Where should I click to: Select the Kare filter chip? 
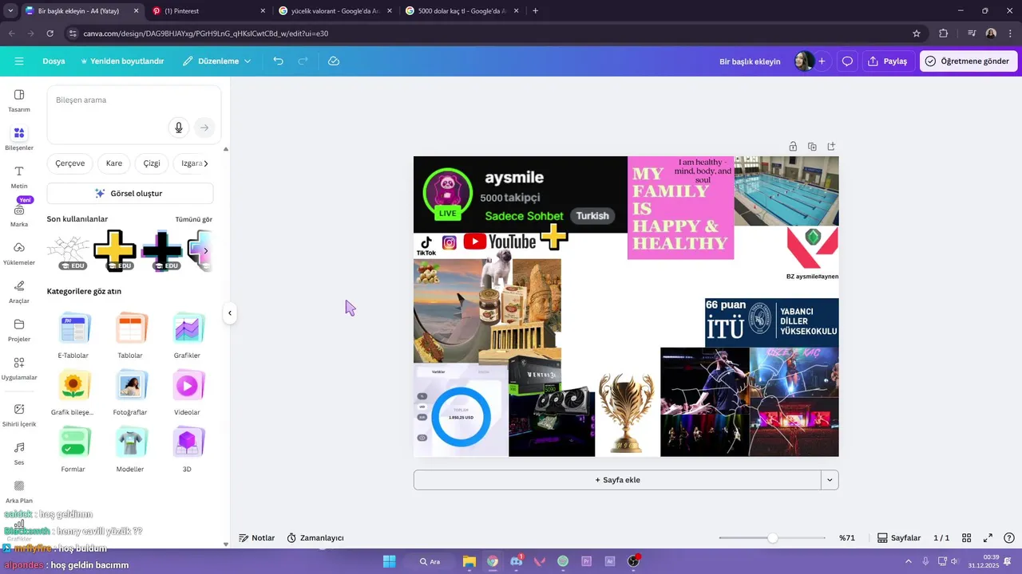(114, 163)
